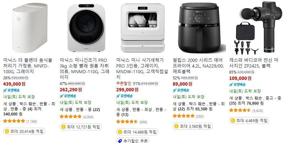The image size is (286, 143).
Task: Open the Minix mini dishwasher product image
Action: point(143,28)
